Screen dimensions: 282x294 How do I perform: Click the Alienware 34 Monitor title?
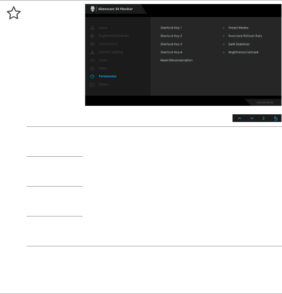tap(116, 9)
